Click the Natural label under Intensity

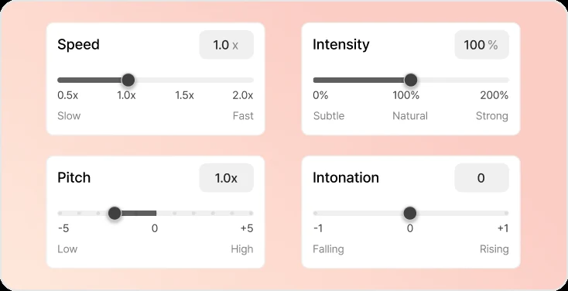[410, 116]
